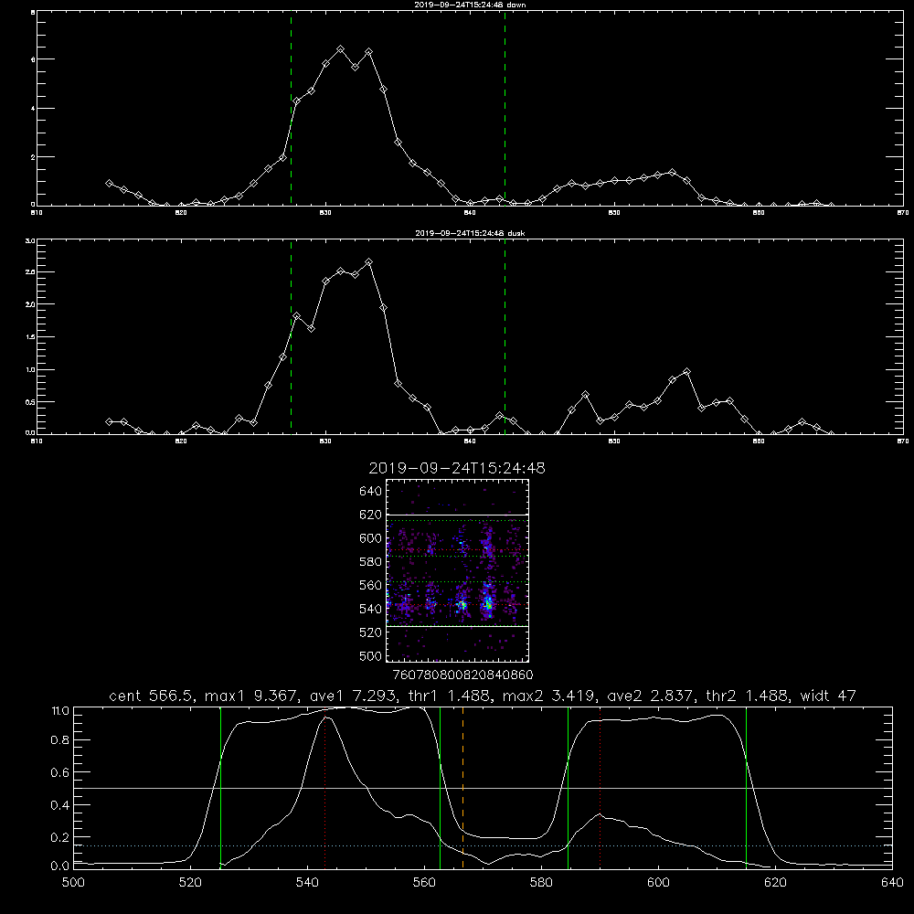This screenshot has width=914, height=914.
Task: Click the 520 y-axis label of image map
Action: pyautogui.click(x=370, y=632)
